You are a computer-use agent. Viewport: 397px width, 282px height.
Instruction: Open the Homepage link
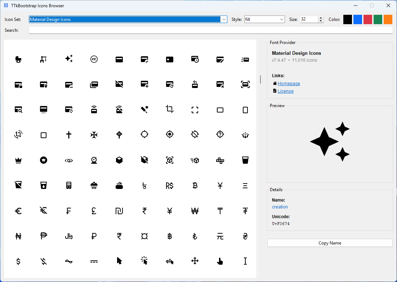[x=289, y=83]
